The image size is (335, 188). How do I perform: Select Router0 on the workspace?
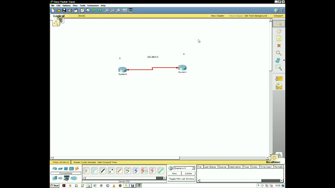point(122,70)
